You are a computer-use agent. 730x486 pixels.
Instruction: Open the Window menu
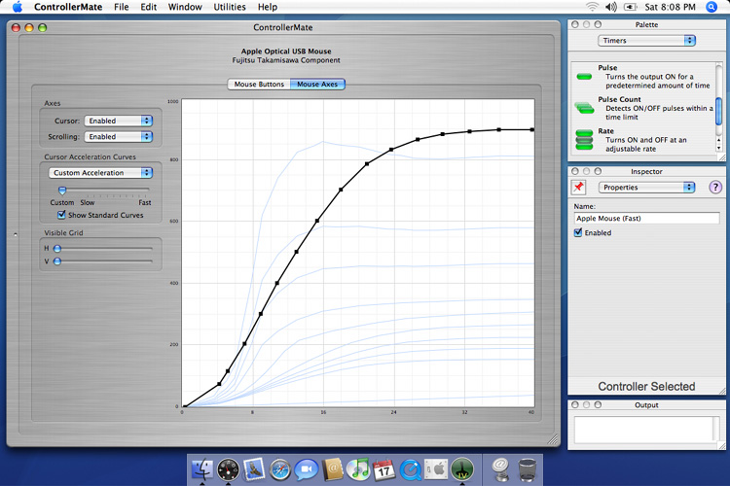[185, 7]
